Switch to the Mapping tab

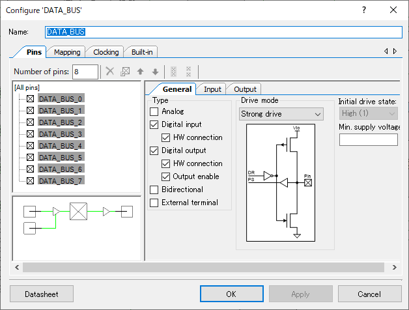[67, 52]
